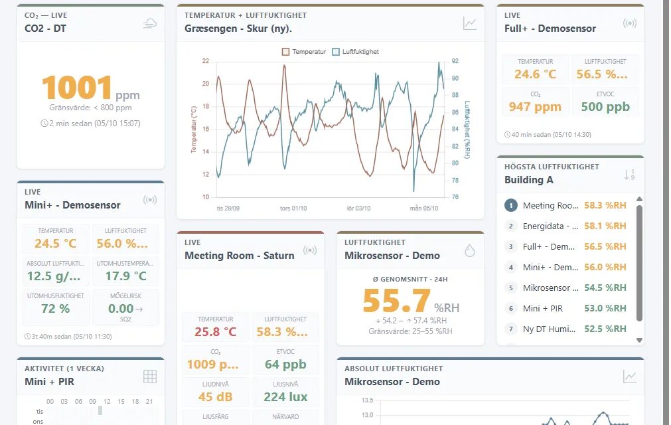The image size is (671, 425).
Task: Click the scroll up arrow in Building A list
Action: point(639,199)
